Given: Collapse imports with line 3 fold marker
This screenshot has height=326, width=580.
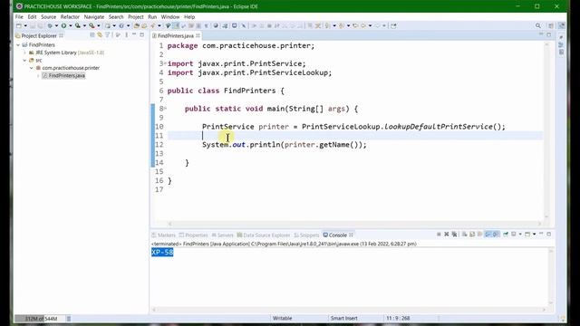Looking at the screenshot, I should click(x=165, y=63).
